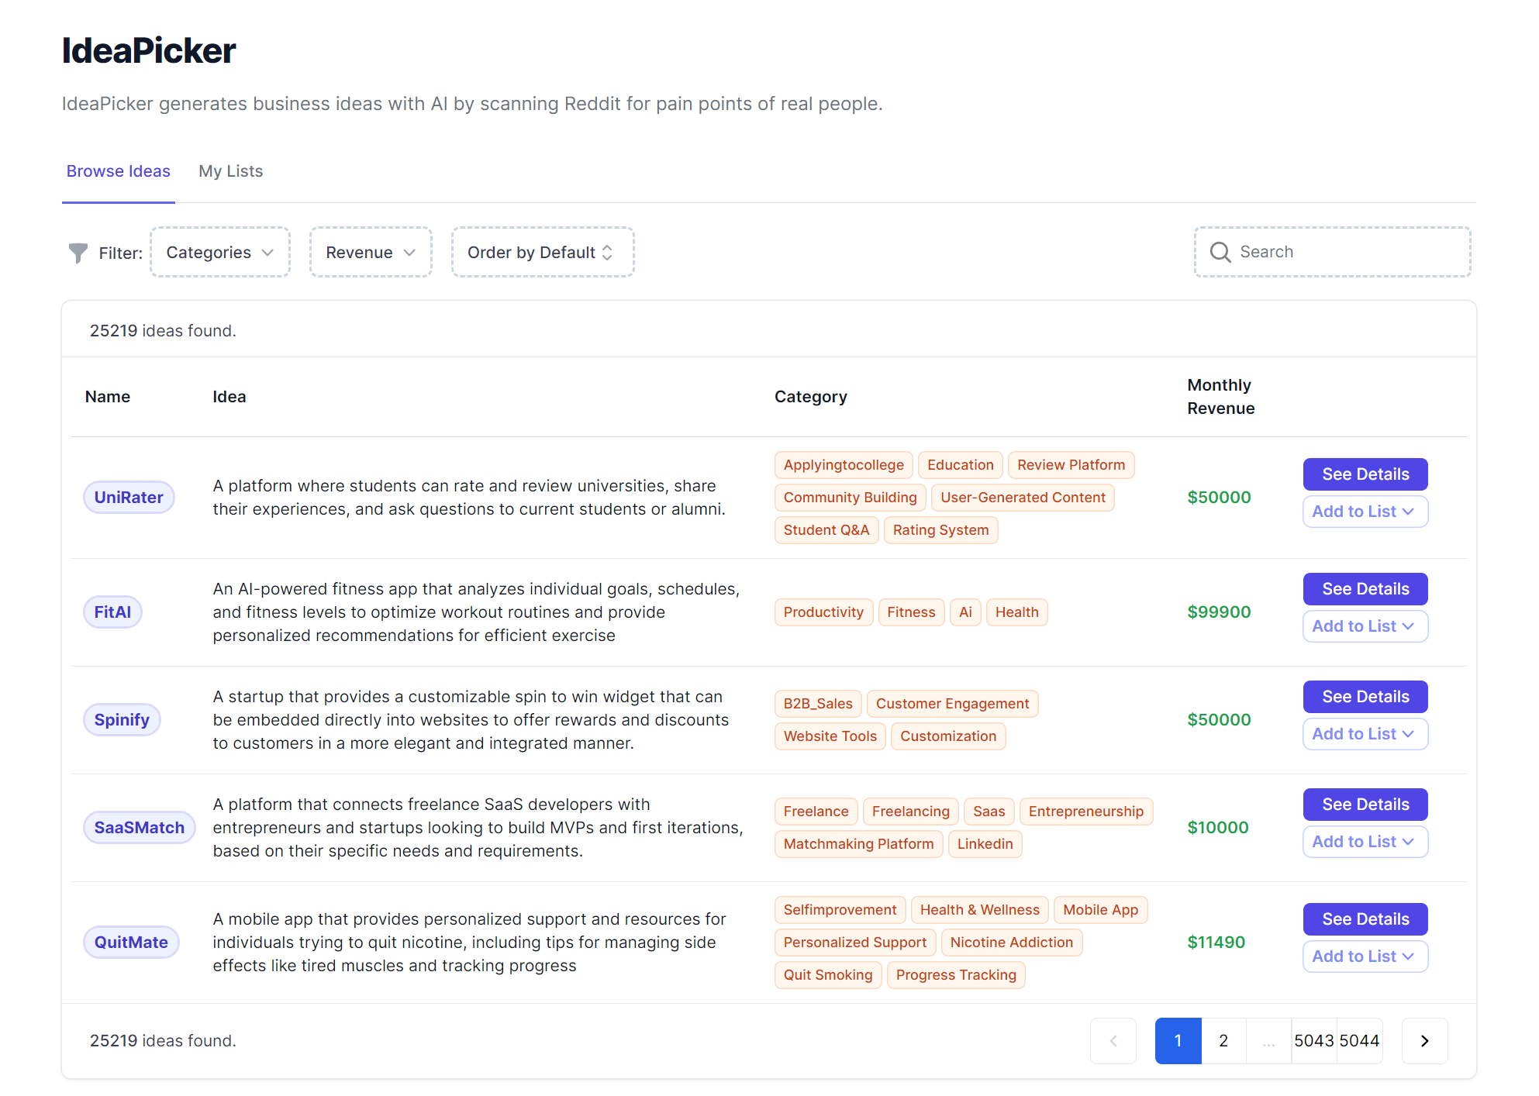Click the previous page arrow
This screenshot has height=1096, width=1539.
(x=1113, y=1041)
